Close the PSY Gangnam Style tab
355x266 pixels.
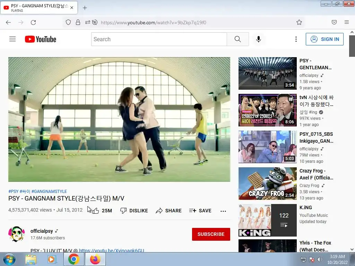[x=72, y=8]
